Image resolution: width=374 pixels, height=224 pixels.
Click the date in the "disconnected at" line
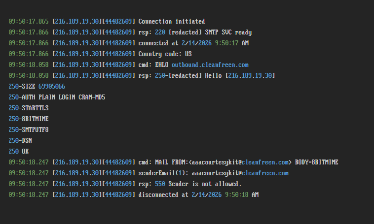(x=206, y=194)
